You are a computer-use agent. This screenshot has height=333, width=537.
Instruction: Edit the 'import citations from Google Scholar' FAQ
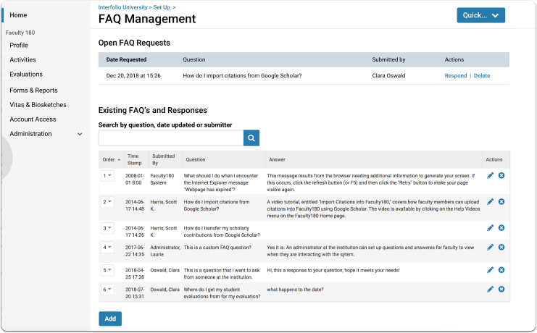[490, 201]
